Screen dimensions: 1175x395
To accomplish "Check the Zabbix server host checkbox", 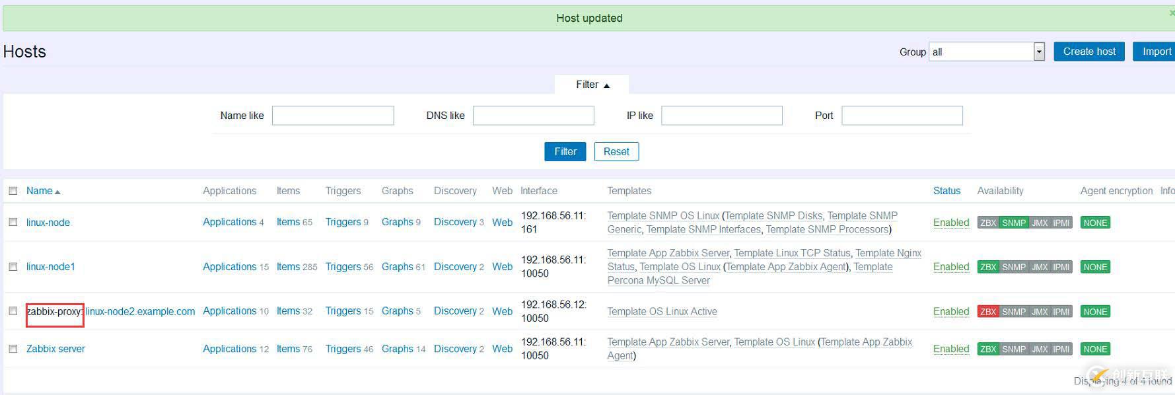I will pyautogui.click(x=13, y=349).
